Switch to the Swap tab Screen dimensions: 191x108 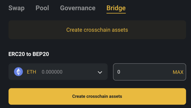coord(17,8)
